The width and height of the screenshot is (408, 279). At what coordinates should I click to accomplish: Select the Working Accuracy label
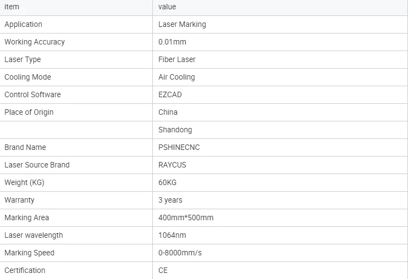click(35, 42)
